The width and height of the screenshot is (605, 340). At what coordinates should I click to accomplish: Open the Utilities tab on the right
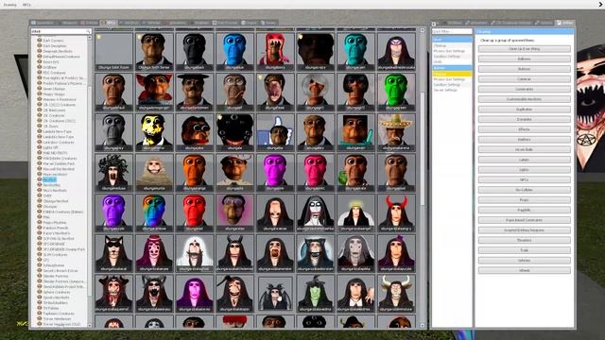coord(565,23)
